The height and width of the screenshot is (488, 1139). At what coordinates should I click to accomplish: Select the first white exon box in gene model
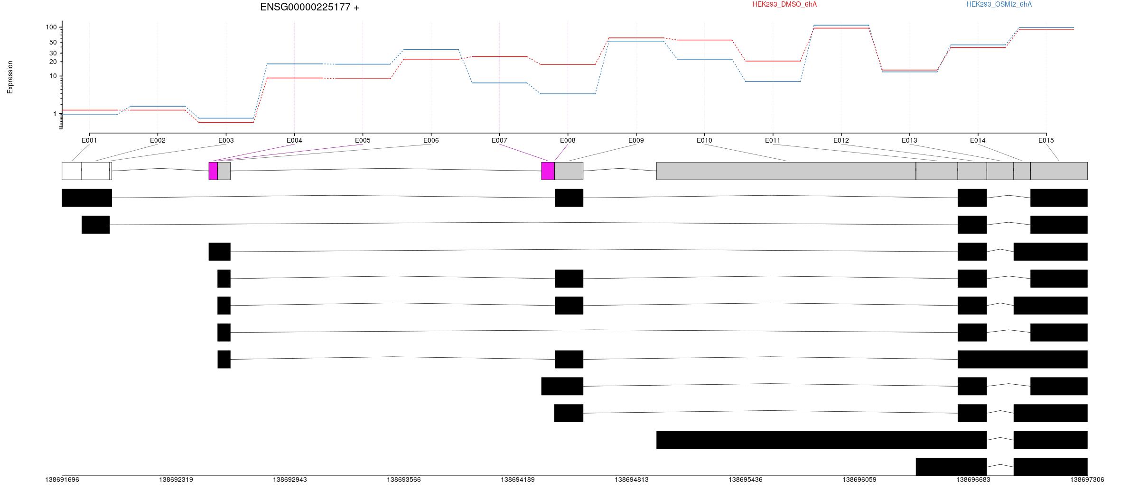(72, 171)
